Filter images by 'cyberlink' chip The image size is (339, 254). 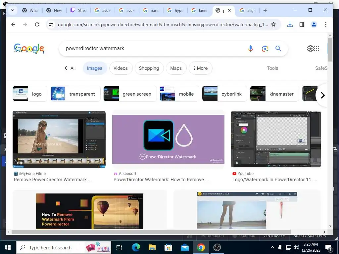225,94
